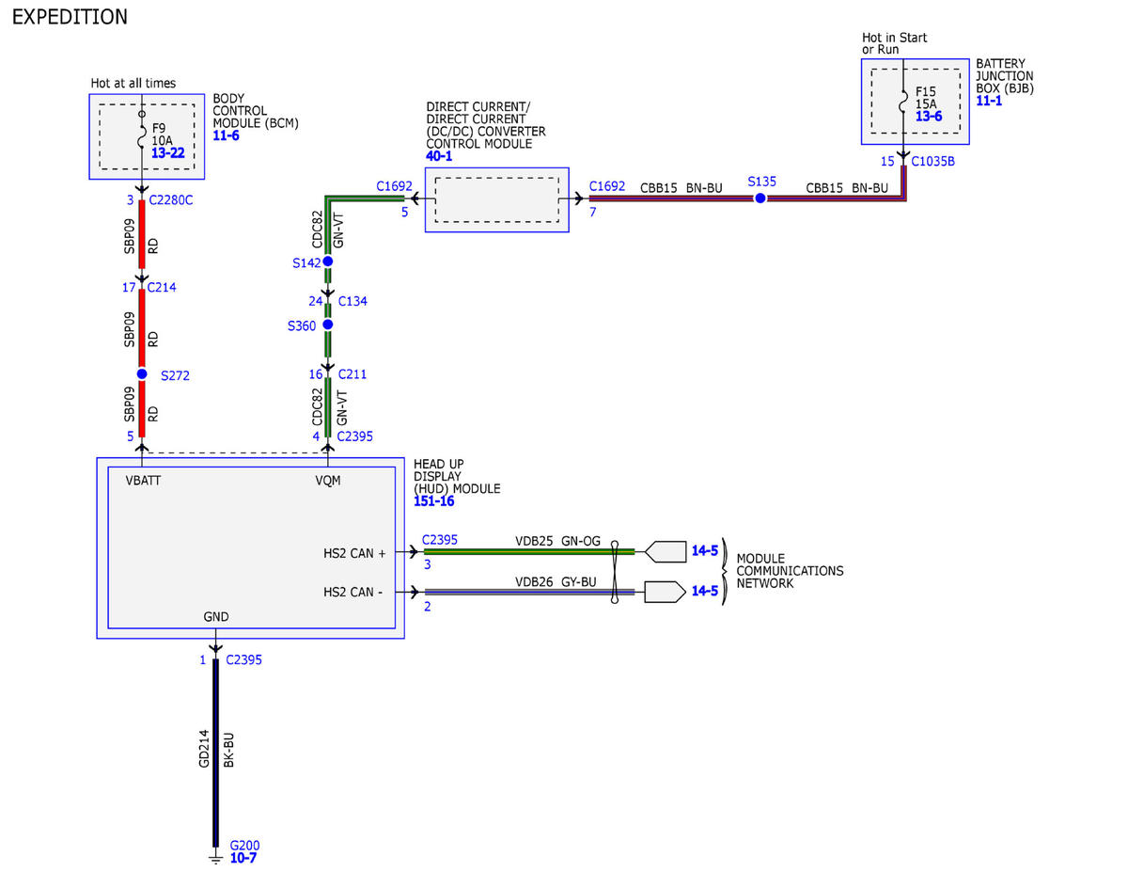This screenshot has width=1128, height=872.
Task: Click the F15 15A fuse symbol
Action: (x=904, y=100)
